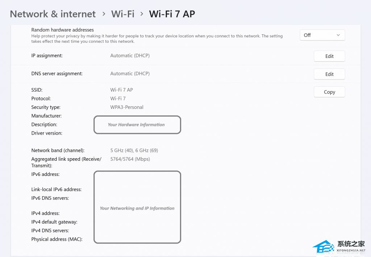This screenshot has width=371, height=257.
Task: Navigate to the Wi-Fi breadcrumb
Action: (123, 14)
